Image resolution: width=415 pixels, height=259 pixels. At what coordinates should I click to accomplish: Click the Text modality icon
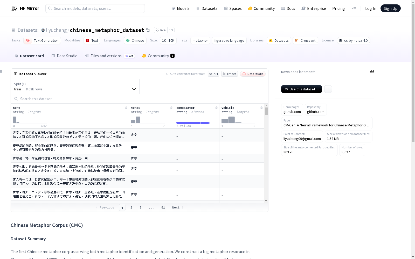coord(88,40)
